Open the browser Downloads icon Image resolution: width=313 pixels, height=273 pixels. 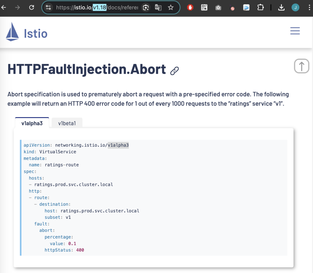pos(281,8)
